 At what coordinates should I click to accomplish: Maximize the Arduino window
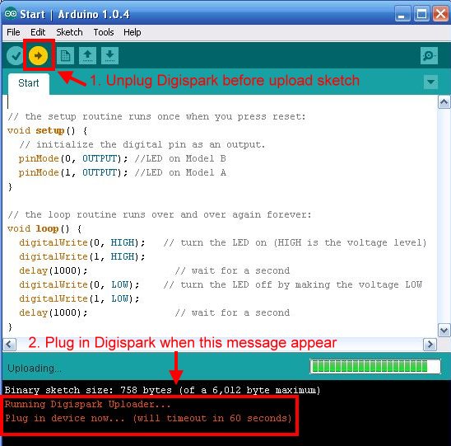421,14
